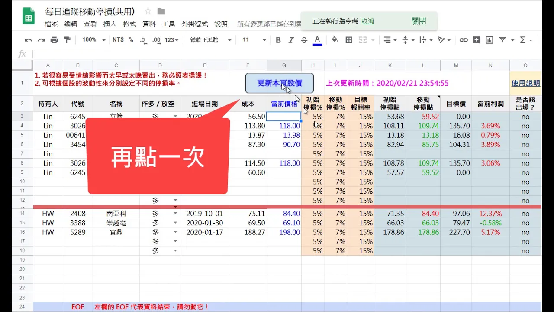Open the 檔案 menu
Viewport: 554px width, 312px height.
pyautogui.click(x=51, y=24)
